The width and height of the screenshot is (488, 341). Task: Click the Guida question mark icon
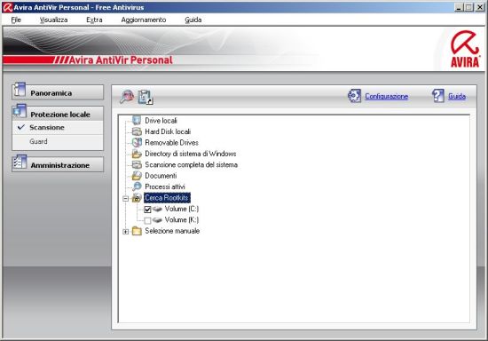438,96
